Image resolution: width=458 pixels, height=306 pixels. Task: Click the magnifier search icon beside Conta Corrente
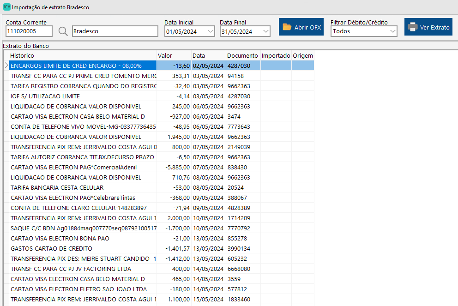pos(63,31)
